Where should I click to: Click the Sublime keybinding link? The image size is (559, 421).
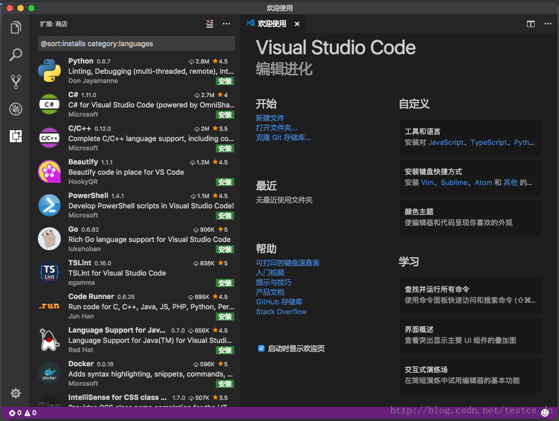454,182
